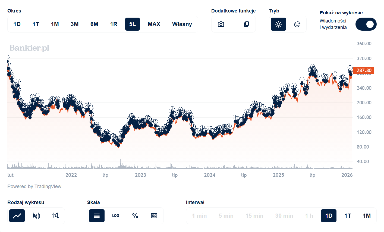This screenshot has width=384, height=232.
Task: Set the interval to 1T
Action: (x=348, y=216)
